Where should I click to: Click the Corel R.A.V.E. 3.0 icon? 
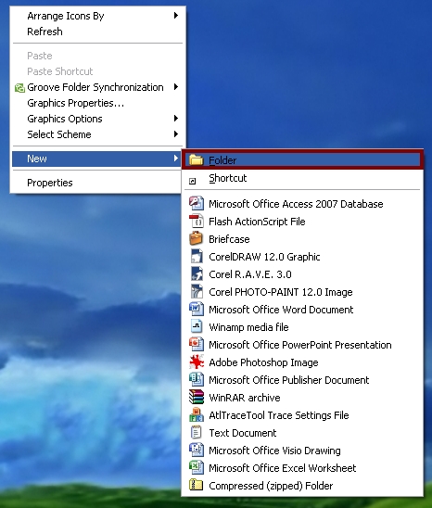[x=197, y=273]
